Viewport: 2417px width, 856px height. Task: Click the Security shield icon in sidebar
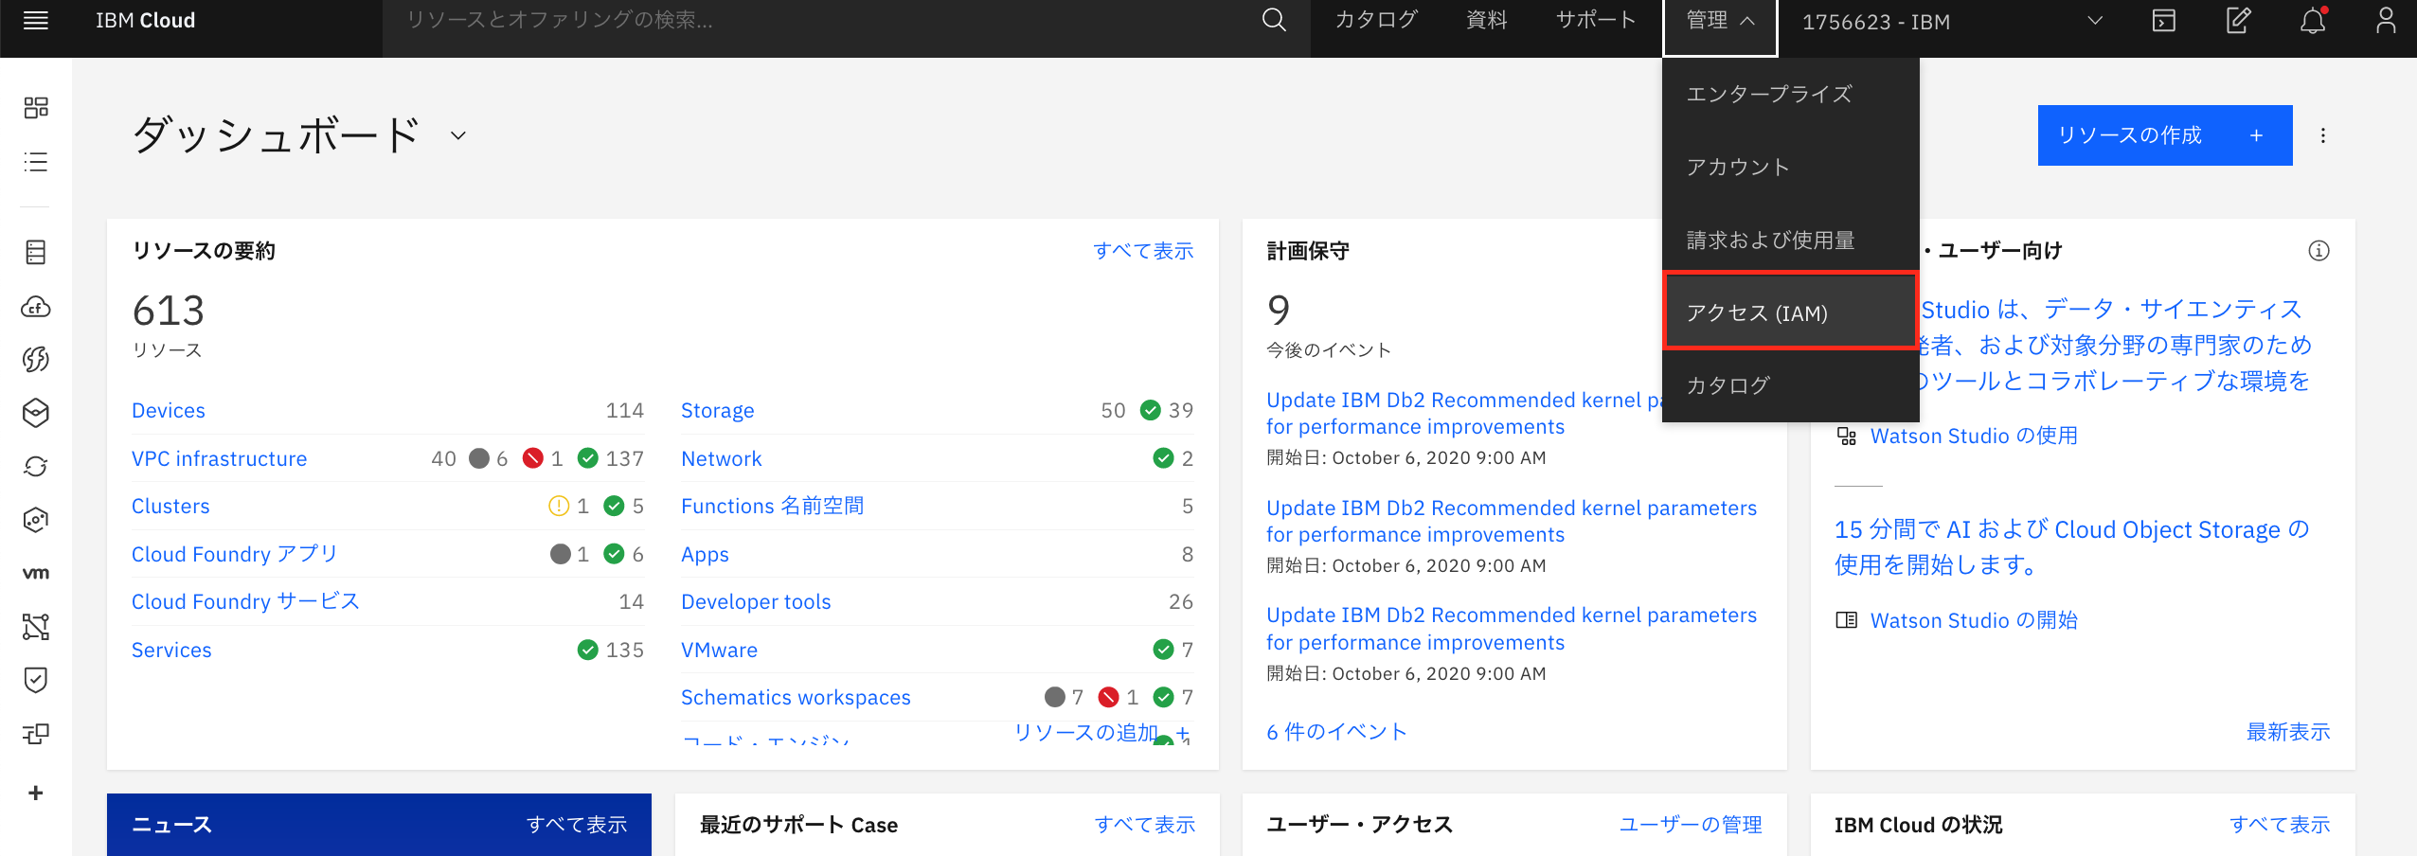pyautogui.click(x=36, y=680)
